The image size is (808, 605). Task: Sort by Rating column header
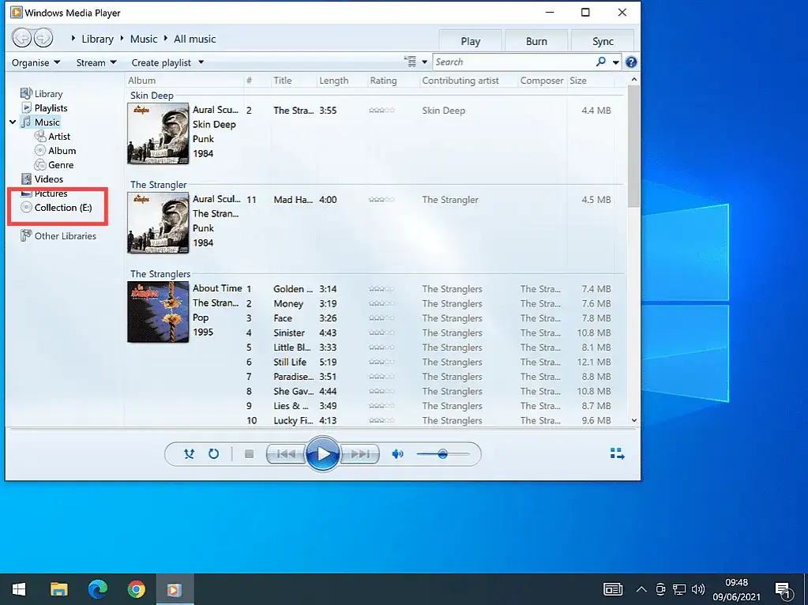point(383,81)
